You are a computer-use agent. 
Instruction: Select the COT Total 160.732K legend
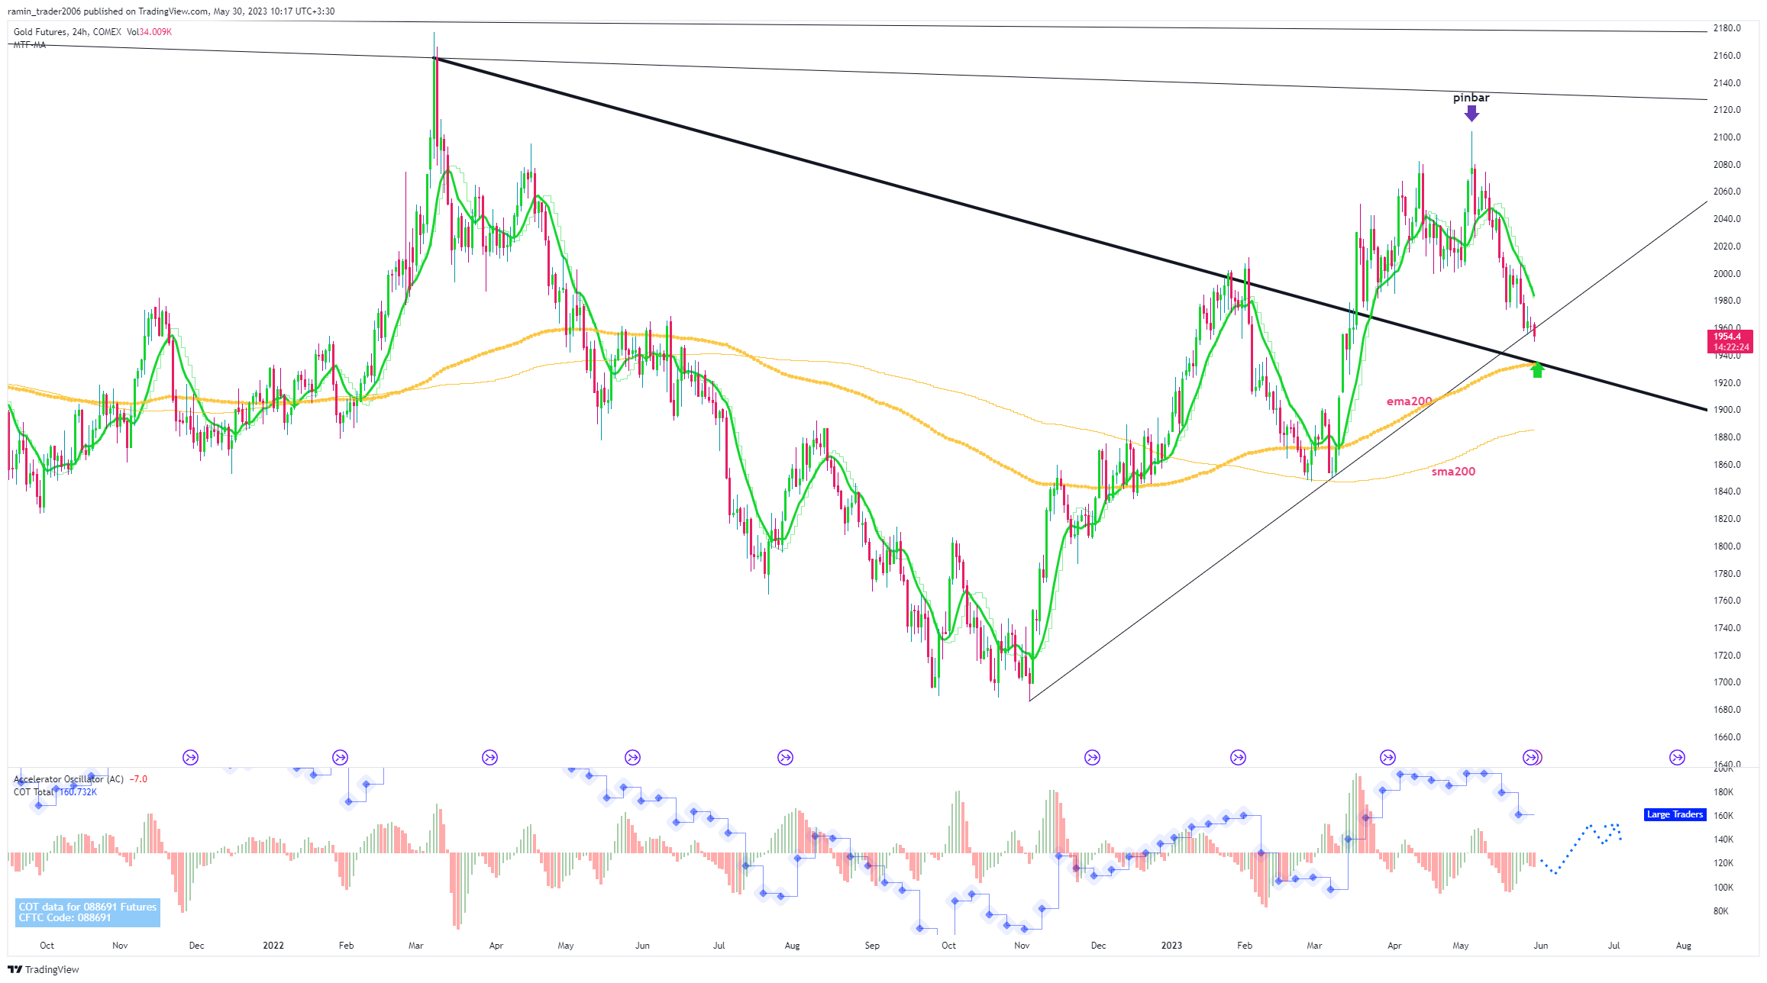[55, 792]
